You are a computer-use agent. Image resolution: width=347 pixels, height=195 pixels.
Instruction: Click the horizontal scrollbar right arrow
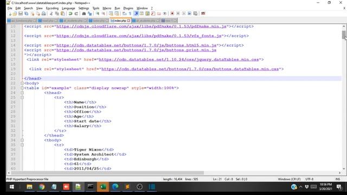tap(339, 173)
